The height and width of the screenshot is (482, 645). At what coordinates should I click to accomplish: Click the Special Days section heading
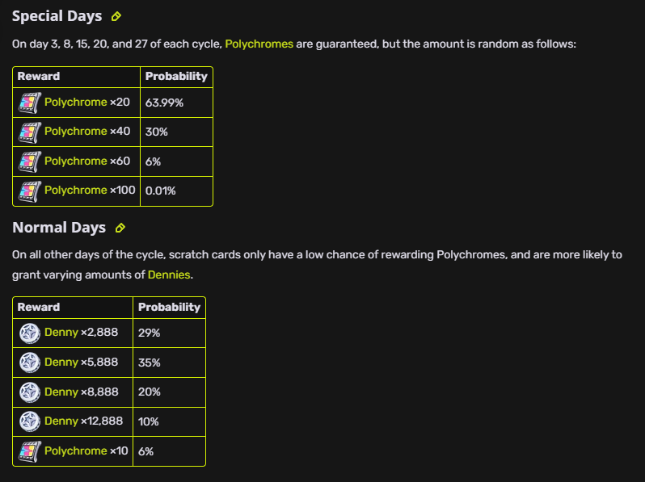[x=57, y=16]
